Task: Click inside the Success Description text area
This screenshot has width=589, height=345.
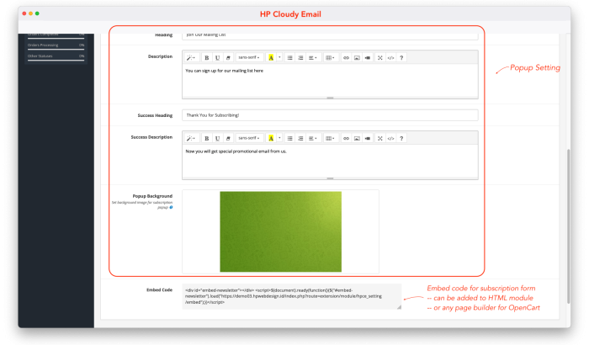Action: [x=330, y=162]
